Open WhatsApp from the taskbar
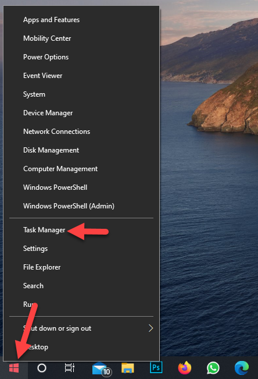The image size is (258, 379). 213,368
